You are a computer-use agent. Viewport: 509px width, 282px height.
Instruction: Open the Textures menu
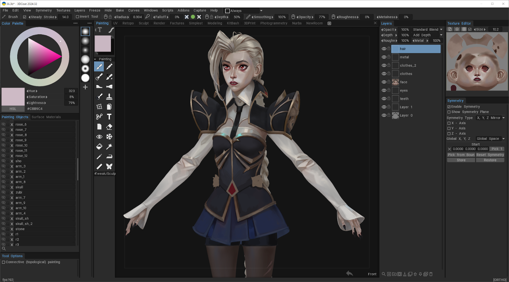pyautogui.click(x=63, y=10)
